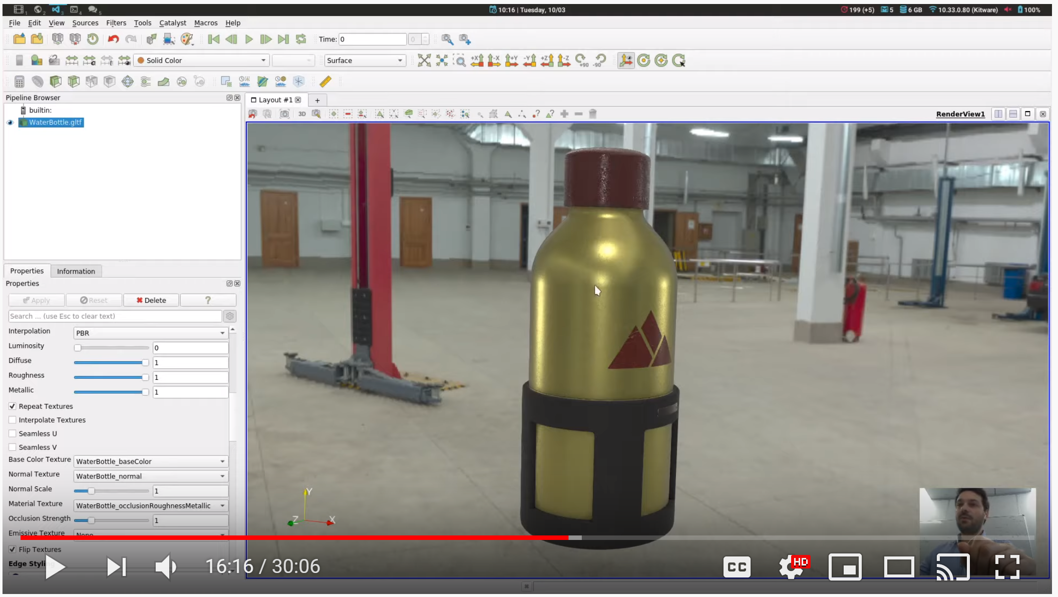
Task: Click the Reset session icon
Action: tap(93, 39)
